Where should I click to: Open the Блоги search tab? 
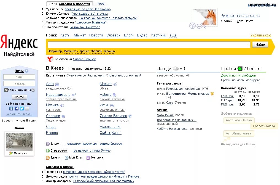129,35
